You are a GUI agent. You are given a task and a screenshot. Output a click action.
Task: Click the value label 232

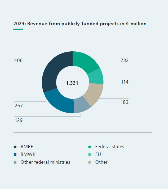(125, 60)
